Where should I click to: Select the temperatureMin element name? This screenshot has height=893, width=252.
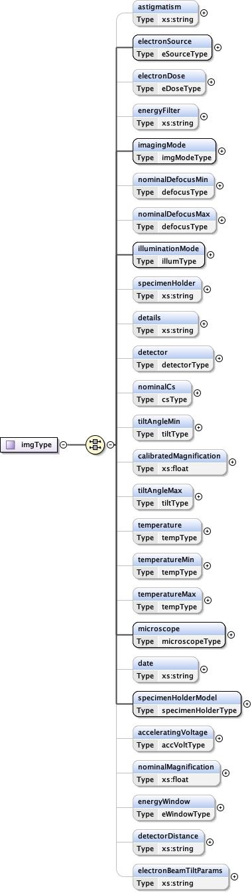coord(165,559)
